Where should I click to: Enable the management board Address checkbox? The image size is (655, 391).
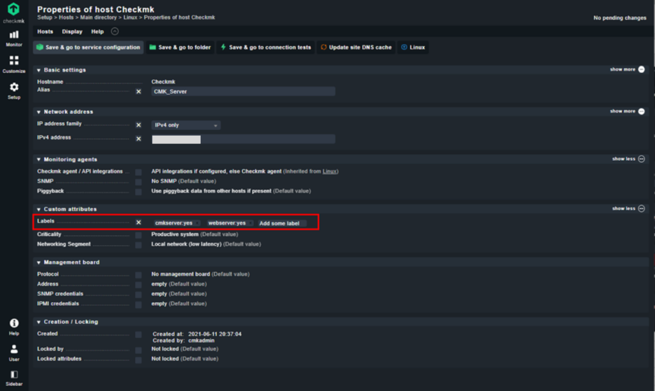coord(138,285)
